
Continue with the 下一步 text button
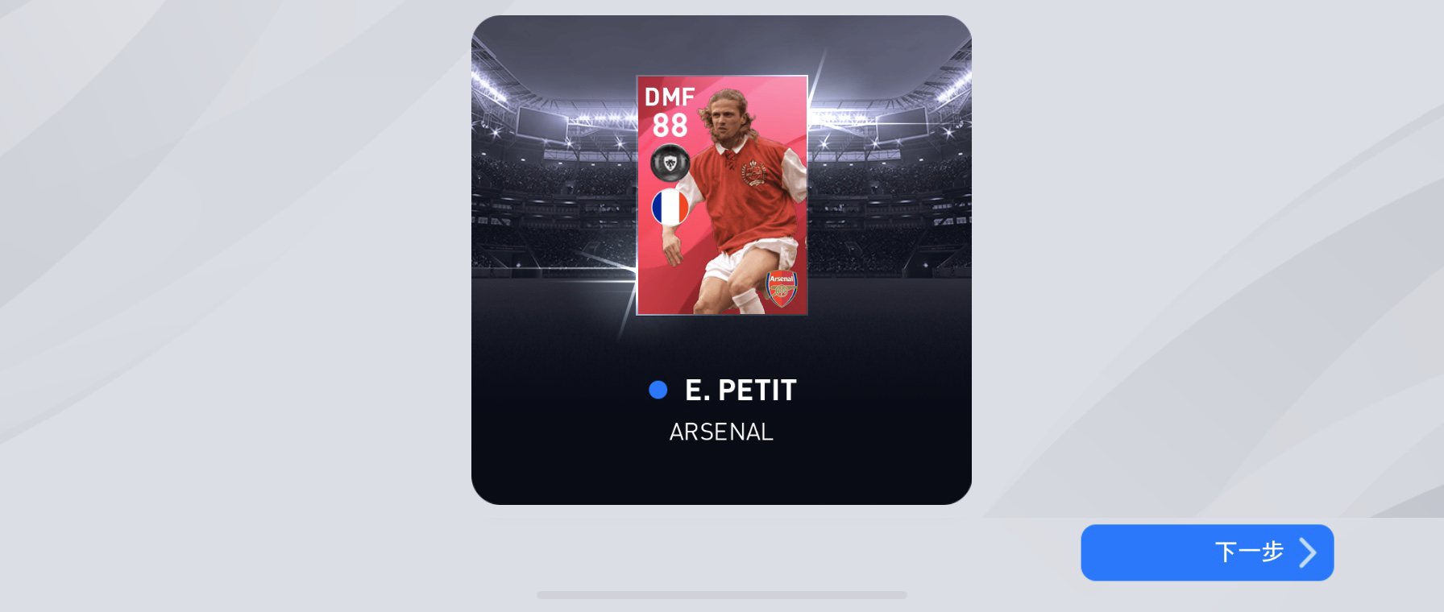1248,552
